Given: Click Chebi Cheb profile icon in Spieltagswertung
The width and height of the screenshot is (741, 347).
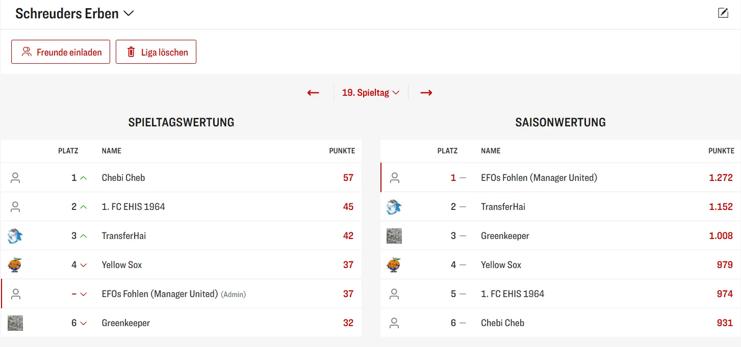Looking at the screenshot, I should click(15, 178).
